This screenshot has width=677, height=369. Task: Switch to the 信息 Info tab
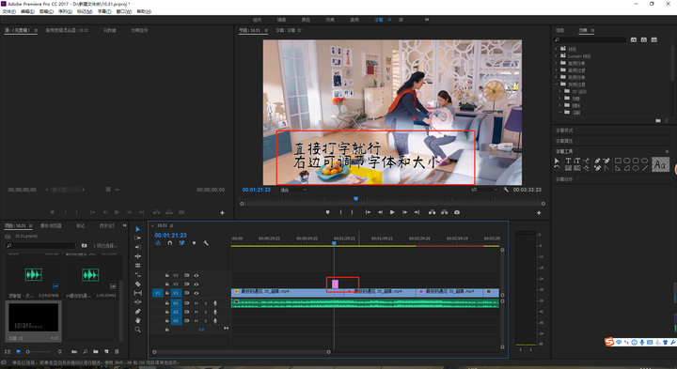click(x=560, y=31)
